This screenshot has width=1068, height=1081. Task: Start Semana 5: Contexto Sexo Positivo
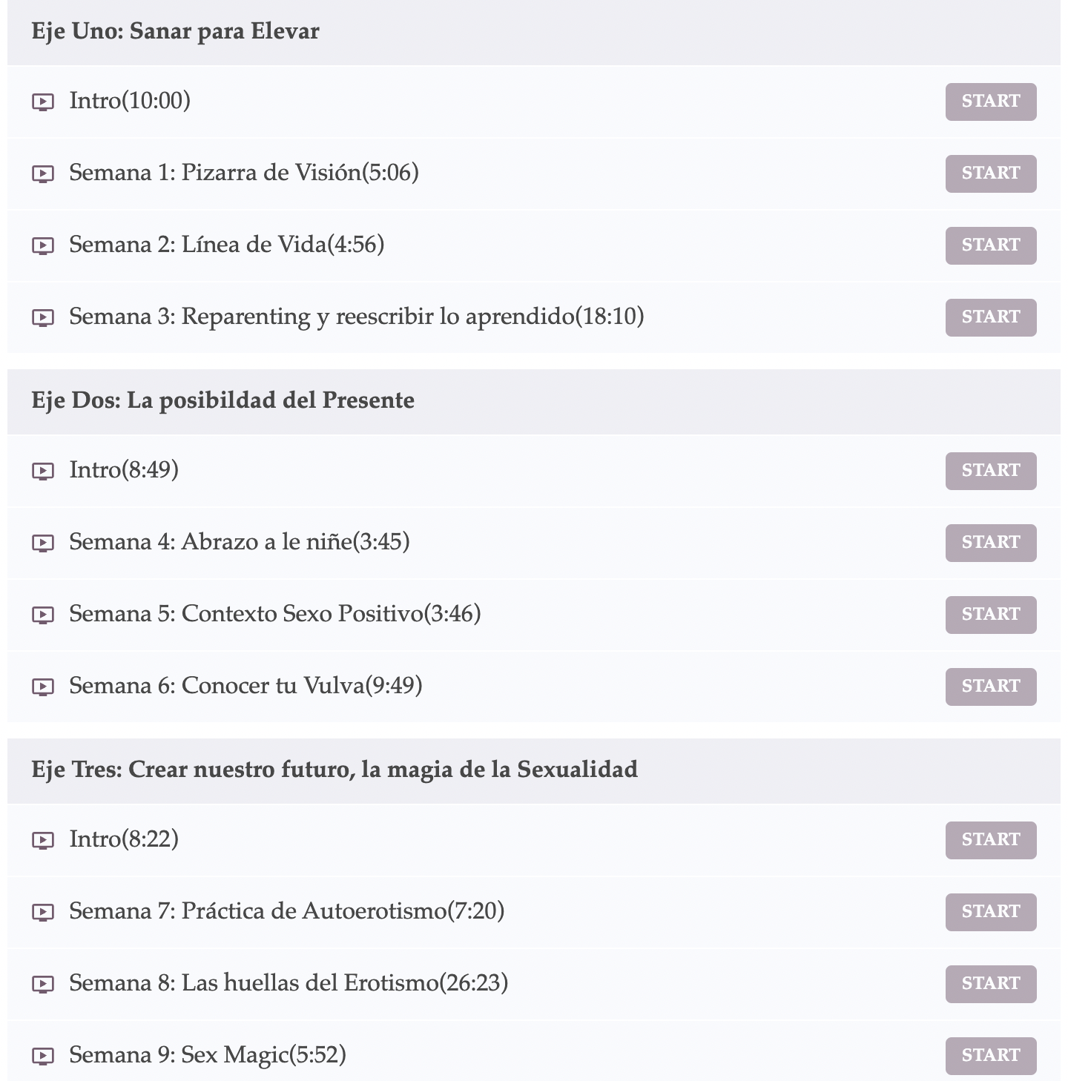pyautogui.click(x=991, y=615)
